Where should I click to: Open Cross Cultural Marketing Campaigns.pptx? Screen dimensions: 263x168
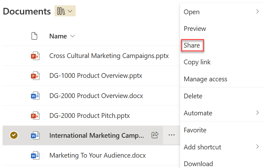point(109,56)
